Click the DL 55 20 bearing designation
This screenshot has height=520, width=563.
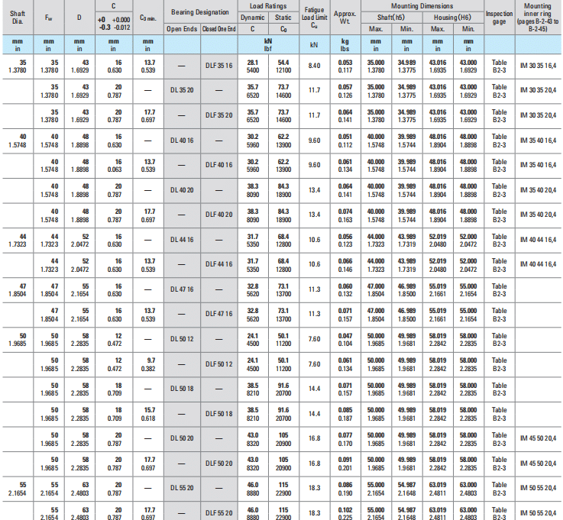pyautogui.click(x=182, y=486)
